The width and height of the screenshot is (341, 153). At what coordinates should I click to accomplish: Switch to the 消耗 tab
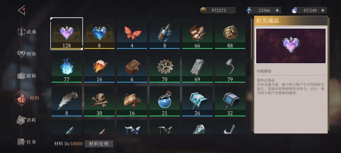[x=27, y=120]
